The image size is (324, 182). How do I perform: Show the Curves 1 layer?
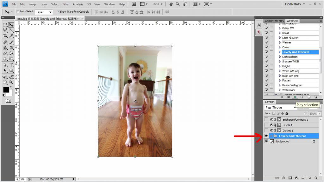266,130
